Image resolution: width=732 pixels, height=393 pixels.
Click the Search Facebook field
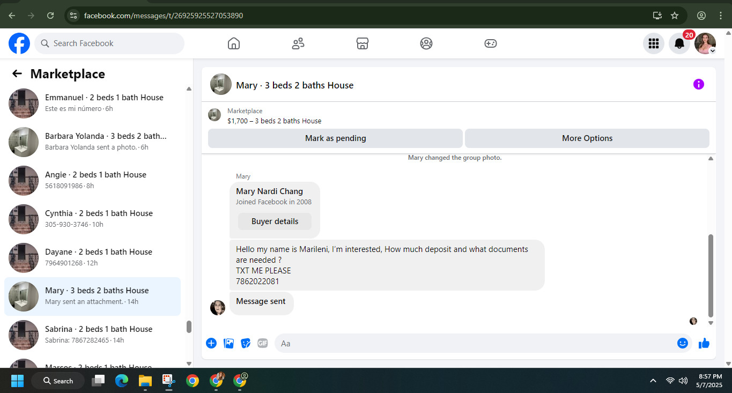coord(109,43)
